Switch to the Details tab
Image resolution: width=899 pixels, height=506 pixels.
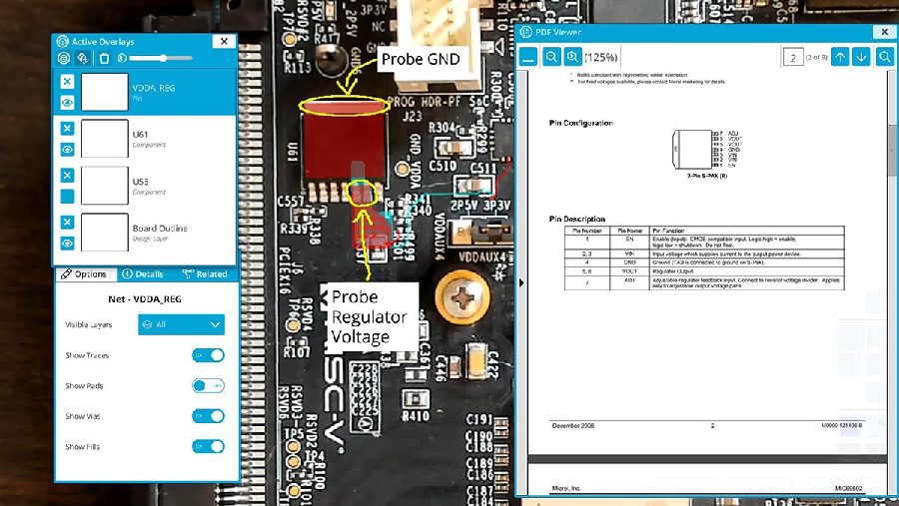pos(143,273)
